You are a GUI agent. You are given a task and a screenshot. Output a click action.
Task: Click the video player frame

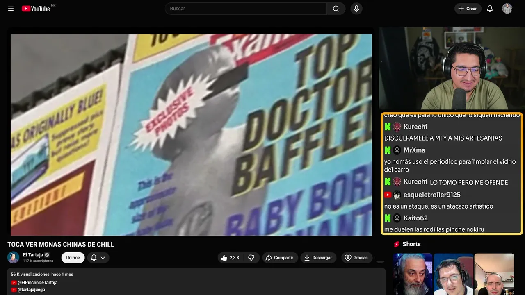pyautogui.click(x=191, y=135)
